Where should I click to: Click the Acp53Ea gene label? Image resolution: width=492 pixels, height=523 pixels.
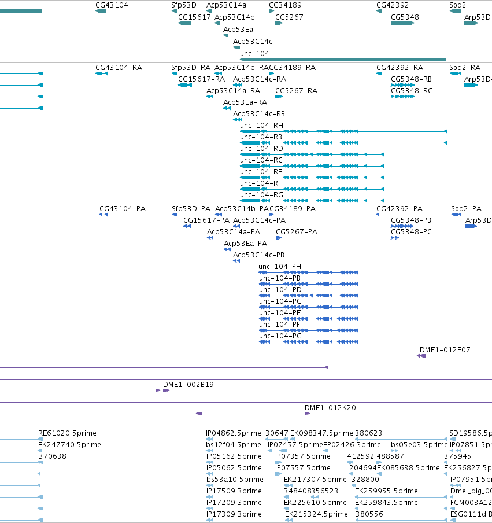click(x=238, y=30)
